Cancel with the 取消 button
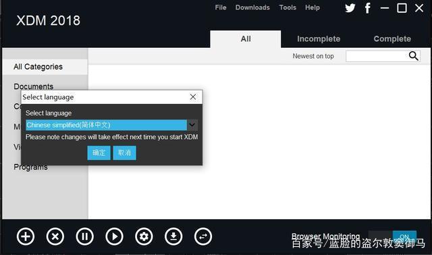Screen dimensions: 432x255 point(124,152)
